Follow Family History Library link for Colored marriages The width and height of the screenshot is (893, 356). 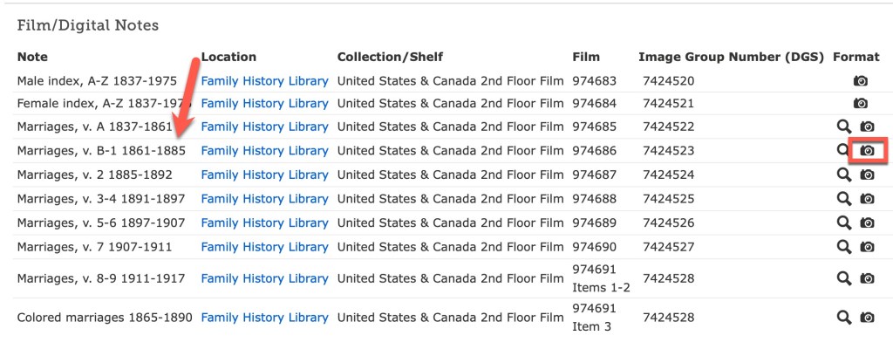pyautogui.click(x=264, y=318)
